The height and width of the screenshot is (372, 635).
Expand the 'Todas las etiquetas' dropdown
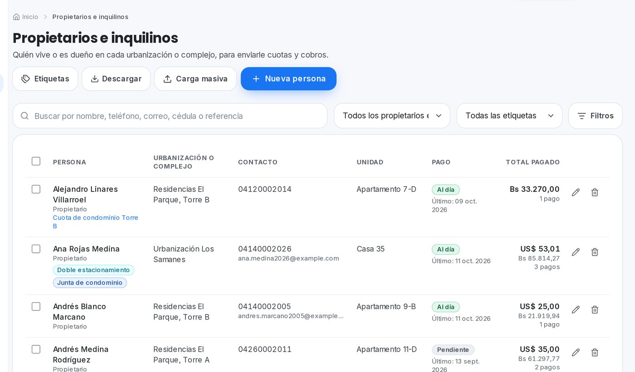[x=509, y=116]
